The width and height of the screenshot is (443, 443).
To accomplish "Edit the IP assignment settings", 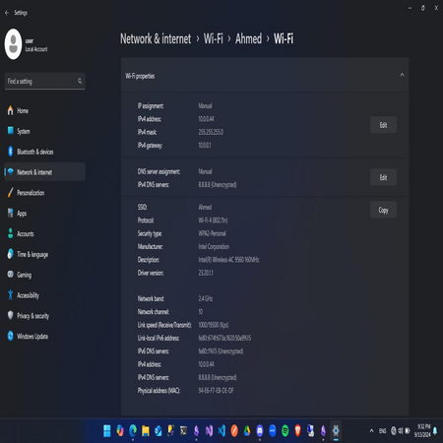I will pyautogui.click(x=383, y=125).
